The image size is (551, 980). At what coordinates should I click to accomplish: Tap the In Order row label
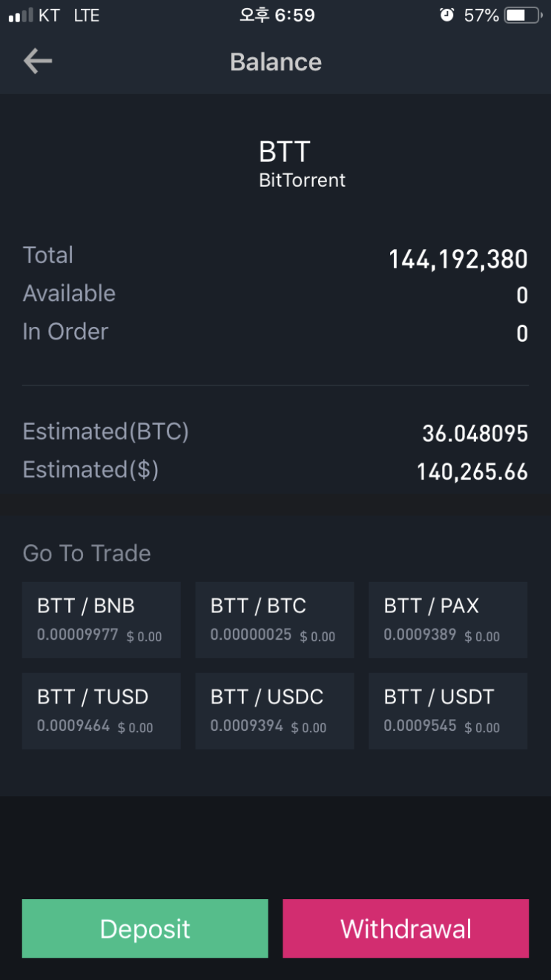click(x=65, y=331)
